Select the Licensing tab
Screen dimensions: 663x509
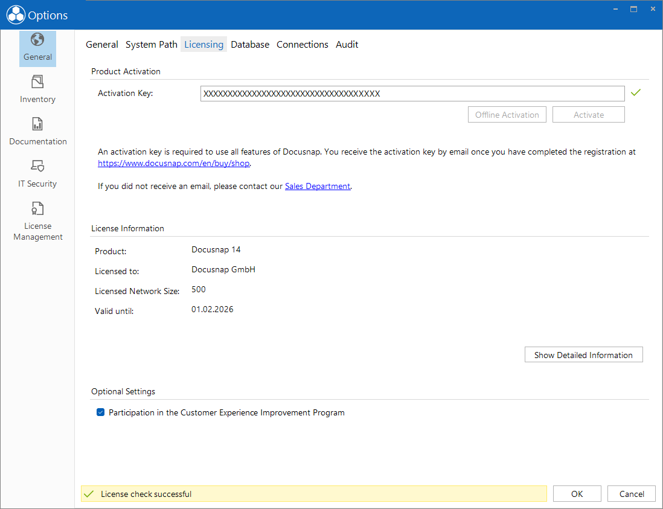click(x=204, y=45)
